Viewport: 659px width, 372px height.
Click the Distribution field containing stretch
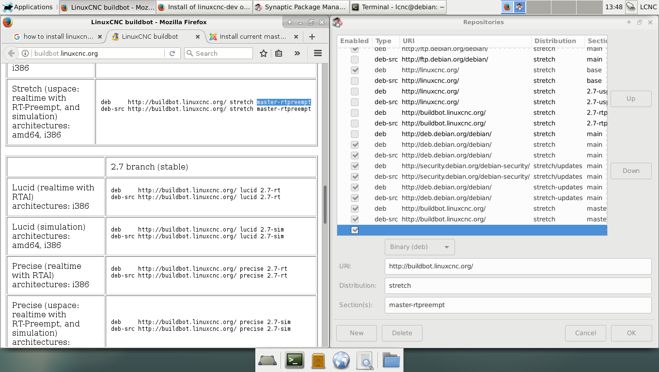(518, 285)
